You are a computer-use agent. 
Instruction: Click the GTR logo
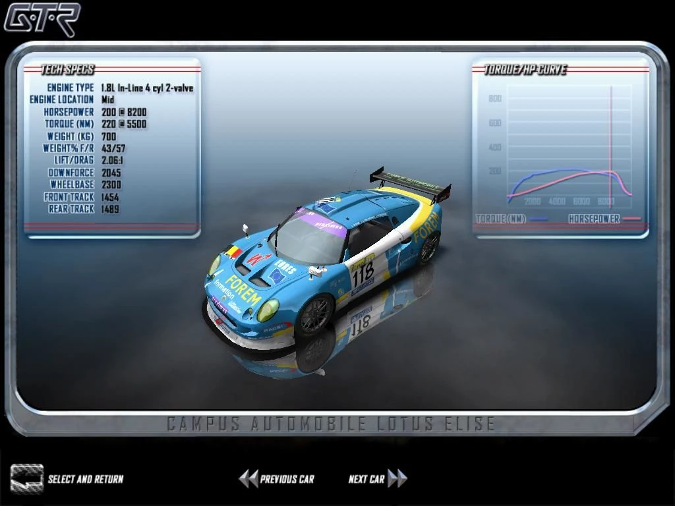[42, 19]
